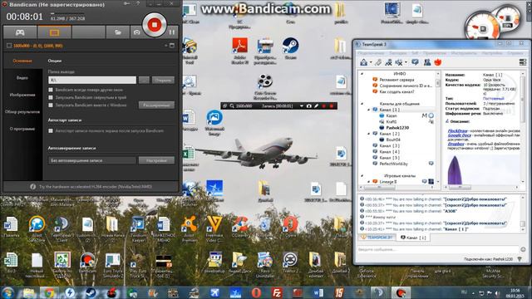Switch to the Канал [1] chat tab

[x=413, y=238]
